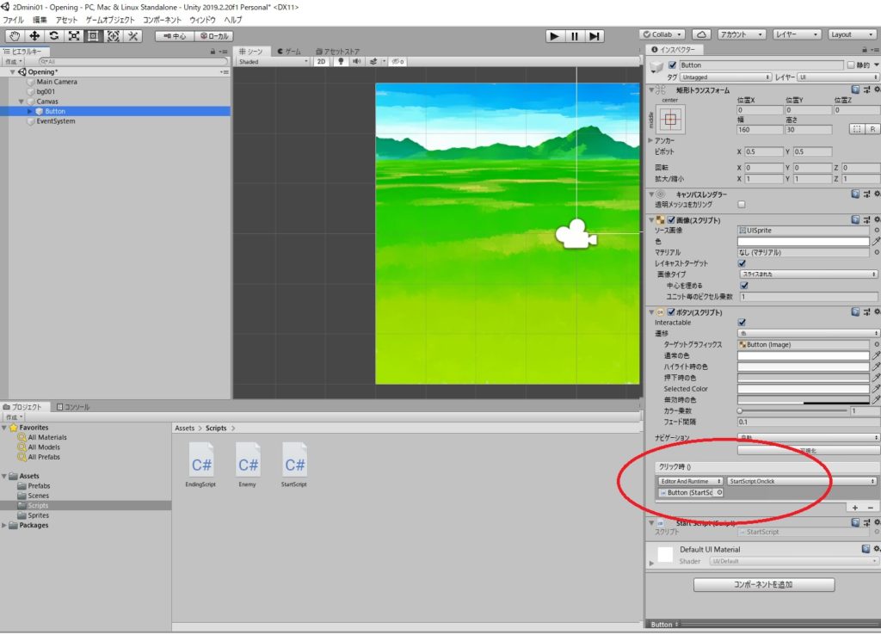Viewport: 881px width, 635px height.
Task: Open StartScript.Onclick function dropdown
Action: [802, 482]
